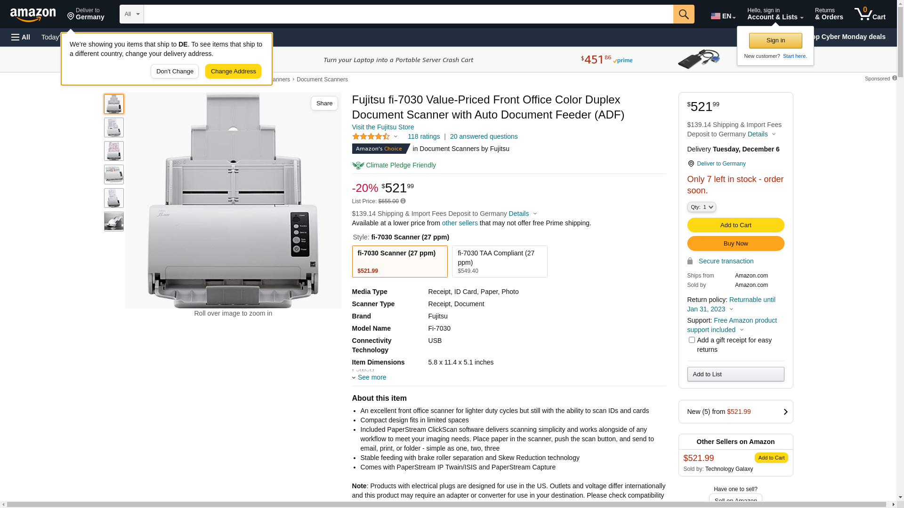Viewport: 904px width, 508px height.
Task: Click the search input field
Action: [x=408, y=14]
